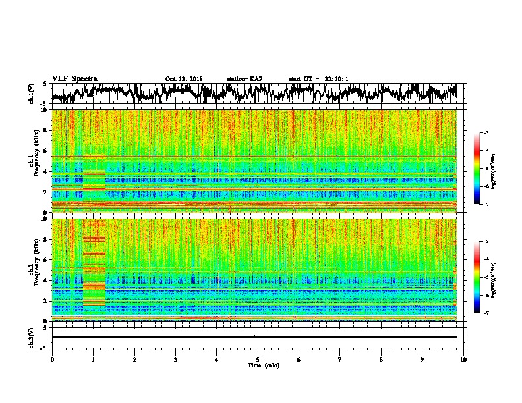
Task: Click the ch.2 spectrogram frequency tick 6
Action: pos(45,259)
